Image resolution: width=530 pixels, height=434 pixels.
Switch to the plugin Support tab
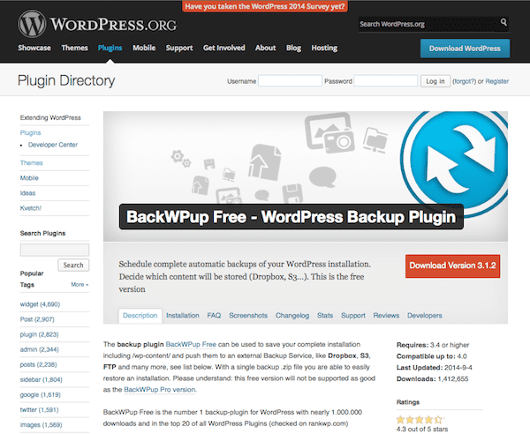(x=353, y=316)
